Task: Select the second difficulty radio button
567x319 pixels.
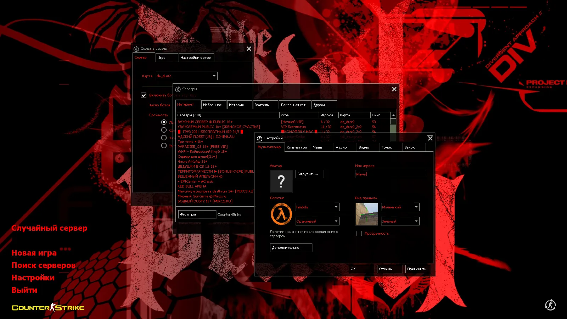Action: [164, 130]
